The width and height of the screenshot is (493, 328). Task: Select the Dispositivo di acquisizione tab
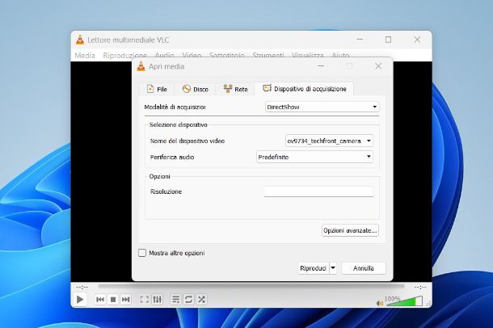305,89
